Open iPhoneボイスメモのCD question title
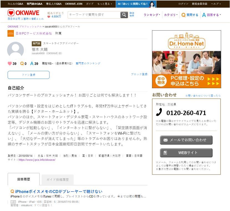Viewport: 230px width, 211px height. 59,191
